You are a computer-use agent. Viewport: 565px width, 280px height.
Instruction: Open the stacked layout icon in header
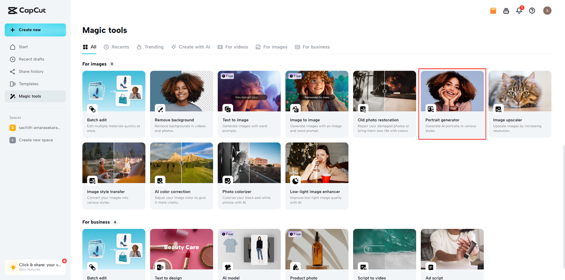tap(506, 11)
